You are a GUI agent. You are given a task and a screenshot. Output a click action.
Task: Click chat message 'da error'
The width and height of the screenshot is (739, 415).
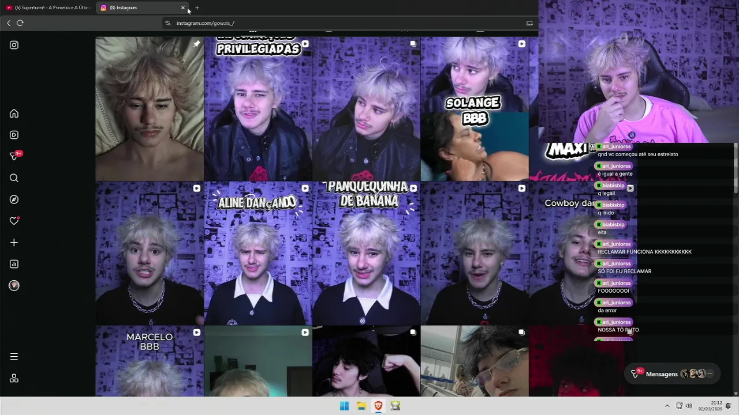point(607,311)
